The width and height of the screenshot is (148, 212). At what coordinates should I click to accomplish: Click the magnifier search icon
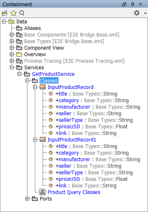(22, 13)
